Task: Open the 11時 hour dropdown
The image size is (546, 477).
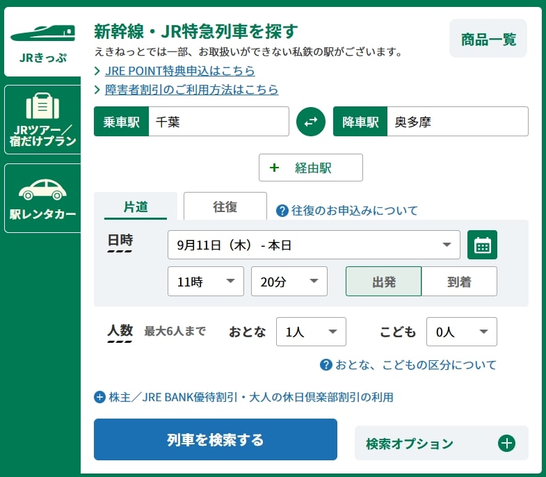Action: tap(206, 282)
